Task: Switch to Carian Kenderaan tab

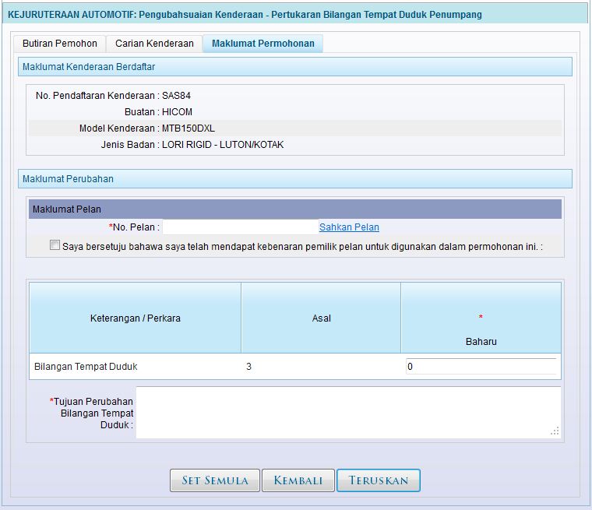Action: (154, 44)
